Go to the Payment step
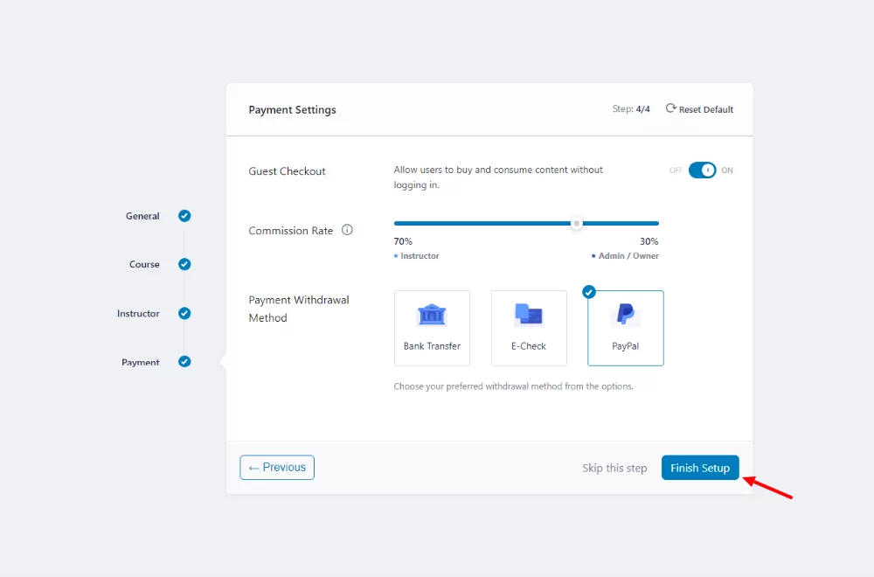Viewport: 874px width, 577px height. [x=141, y=362]
